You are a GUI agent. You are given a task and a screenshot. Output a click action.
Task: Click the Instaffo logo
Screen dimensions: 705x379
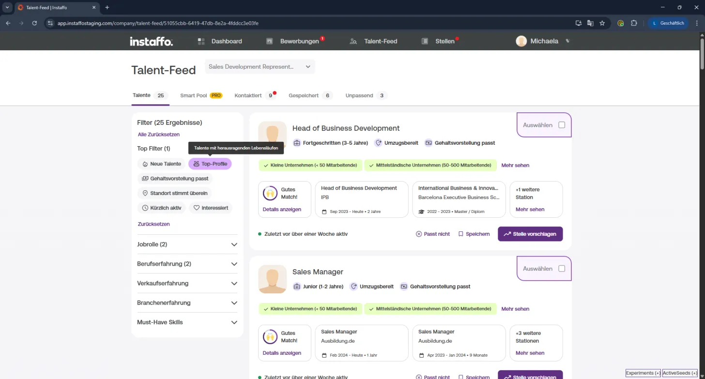pyautogui.click(x=151, y=42)
